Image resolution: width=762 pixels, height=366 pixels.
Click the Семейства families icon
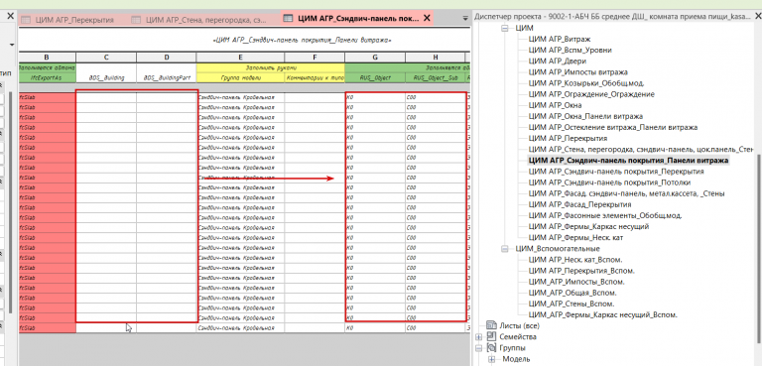click(492, 337)
